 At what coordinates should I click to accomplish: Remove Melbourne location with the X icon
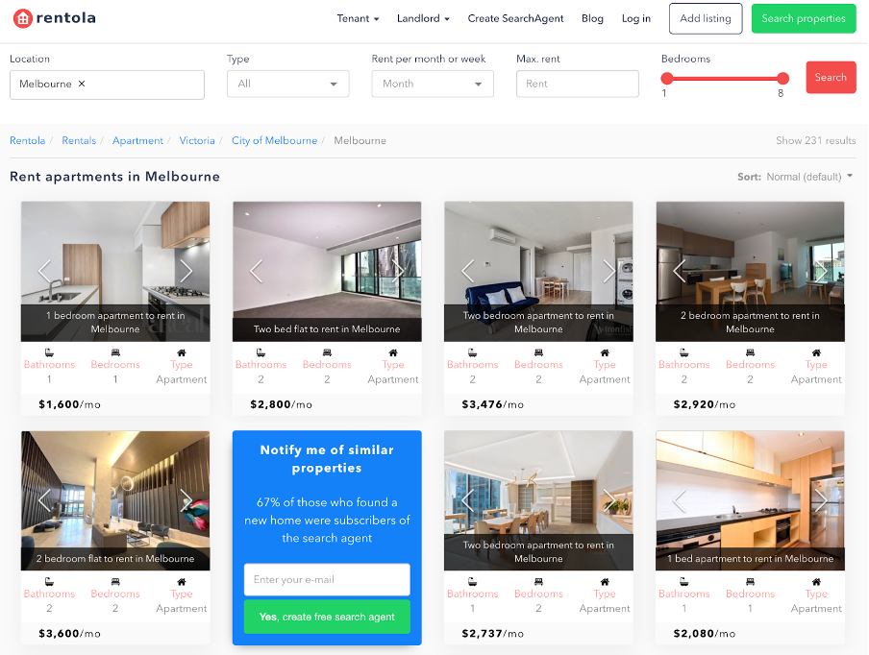pos(82,84)
